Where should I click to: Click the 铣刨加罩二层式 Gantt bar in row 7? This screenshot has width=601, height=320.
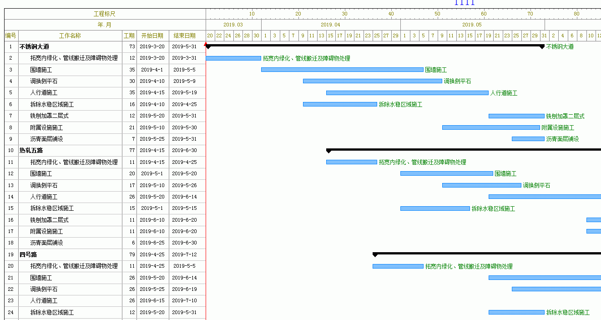tap(516, 116)
